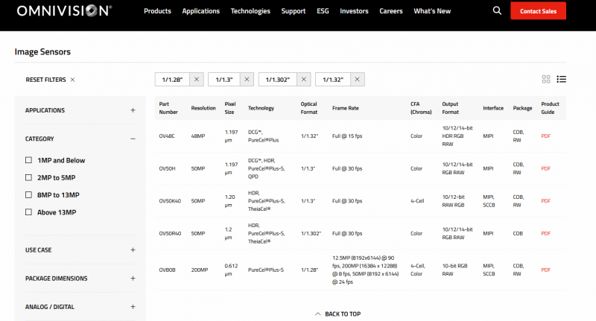Open the Applications nav menu

[x=200, y=11]
